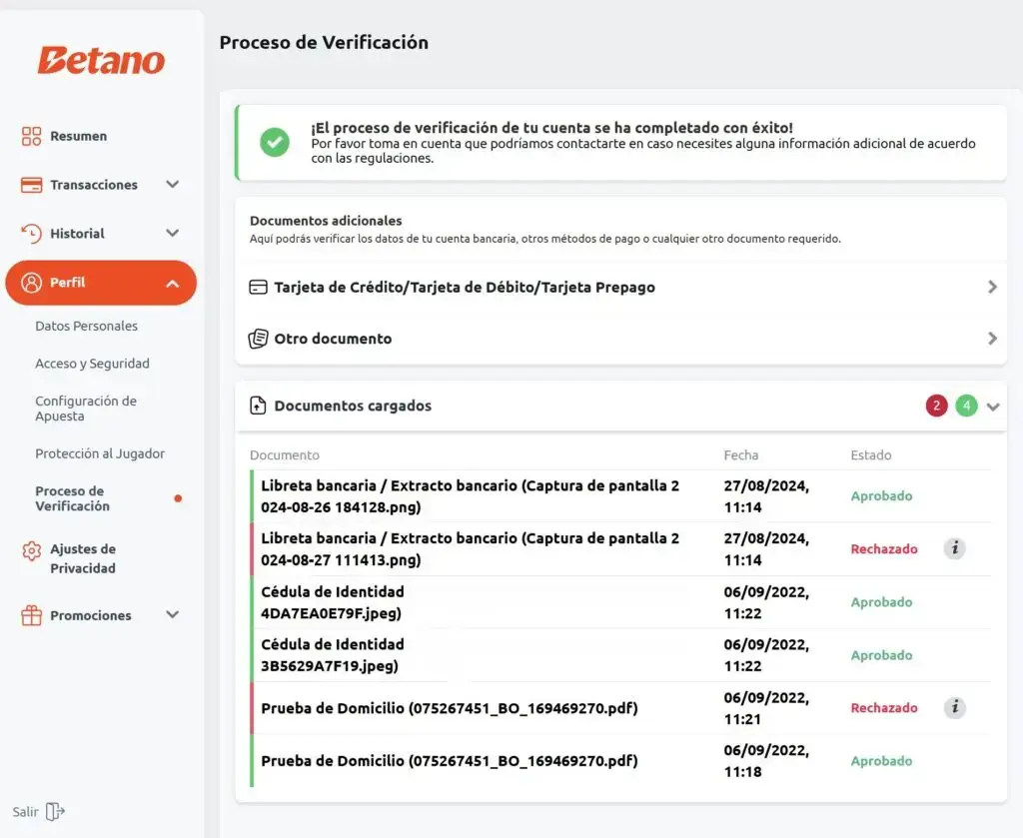
Task: Open Protección al Jugador settings
Action: pyautogui.click(x=100, y=453)
